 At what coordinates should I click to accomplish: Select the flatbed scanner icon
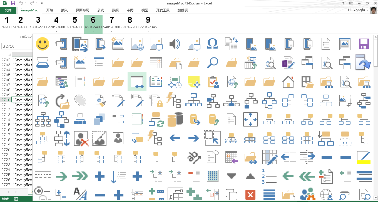43,63
